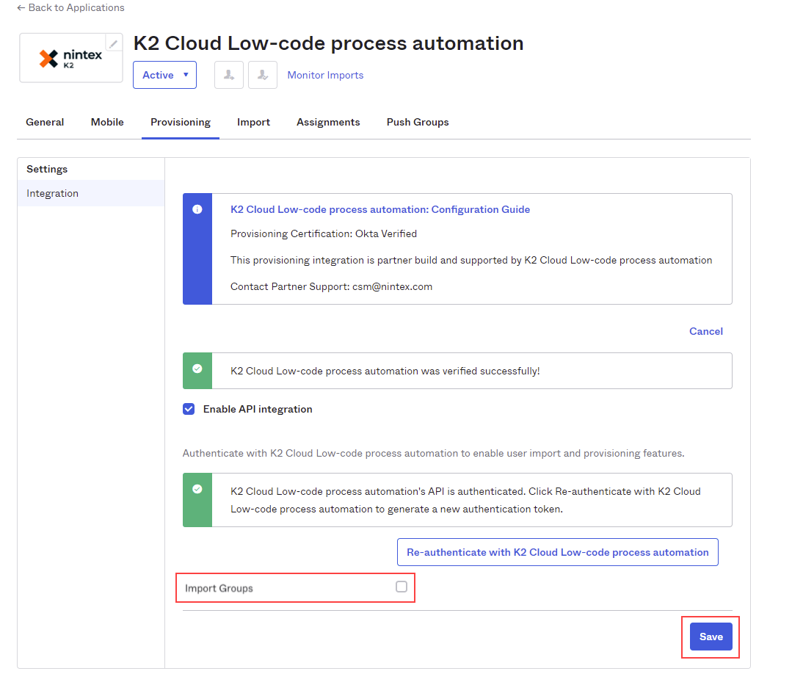
Task: Click the first person icon button beside Active
Action: (229, 75)
